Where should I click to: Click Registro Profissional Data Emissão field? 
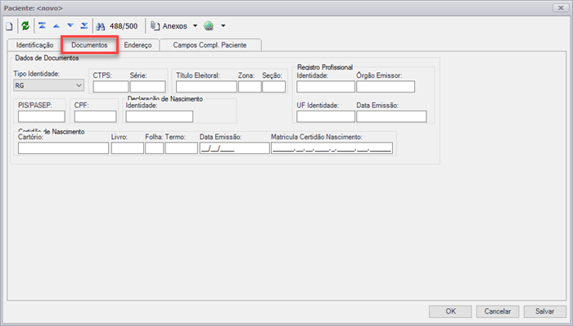coord(391,116)
